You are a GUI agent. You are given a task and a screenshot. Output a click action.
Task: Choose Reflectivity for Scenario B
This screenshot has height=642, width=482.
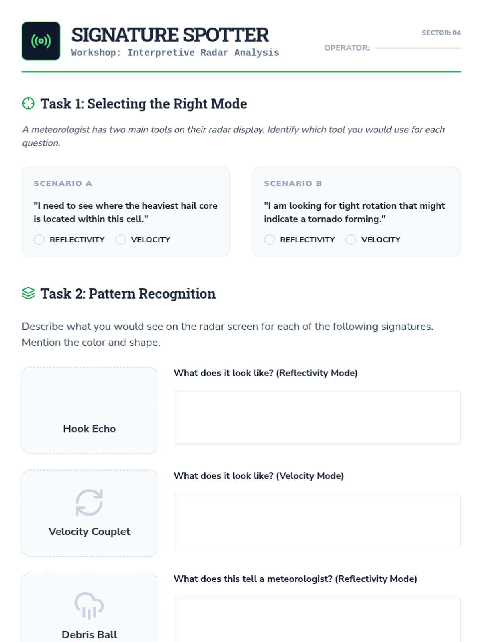[x=269, y=240]
